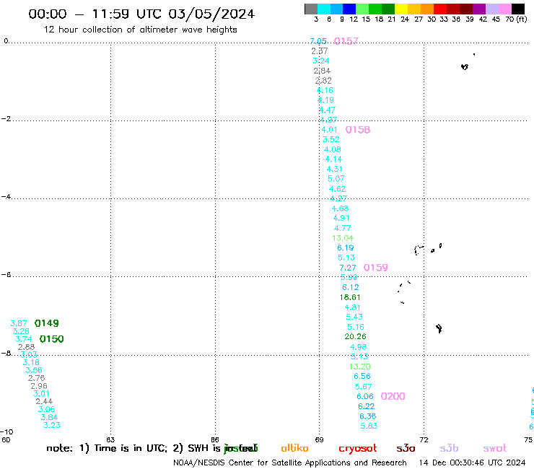
Task: Select the black swatch ending the scale
Action: 518,9
